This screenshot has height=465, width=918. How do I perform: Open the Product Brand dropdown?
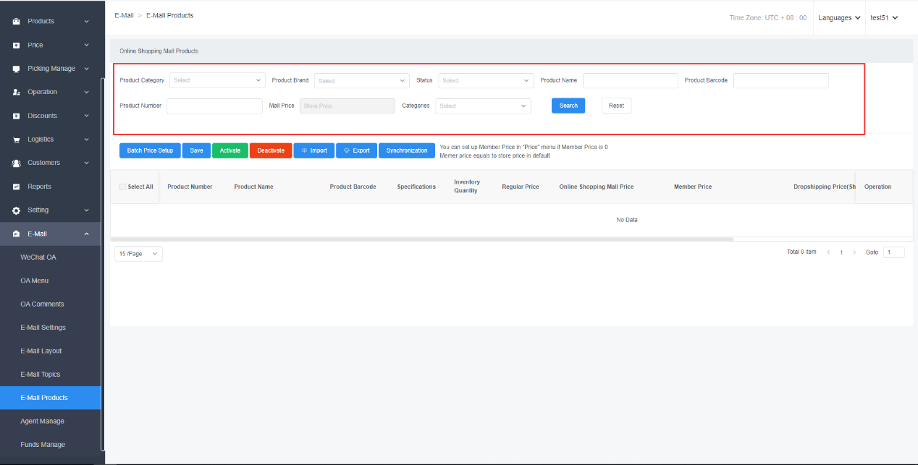[x=362, y=81]
